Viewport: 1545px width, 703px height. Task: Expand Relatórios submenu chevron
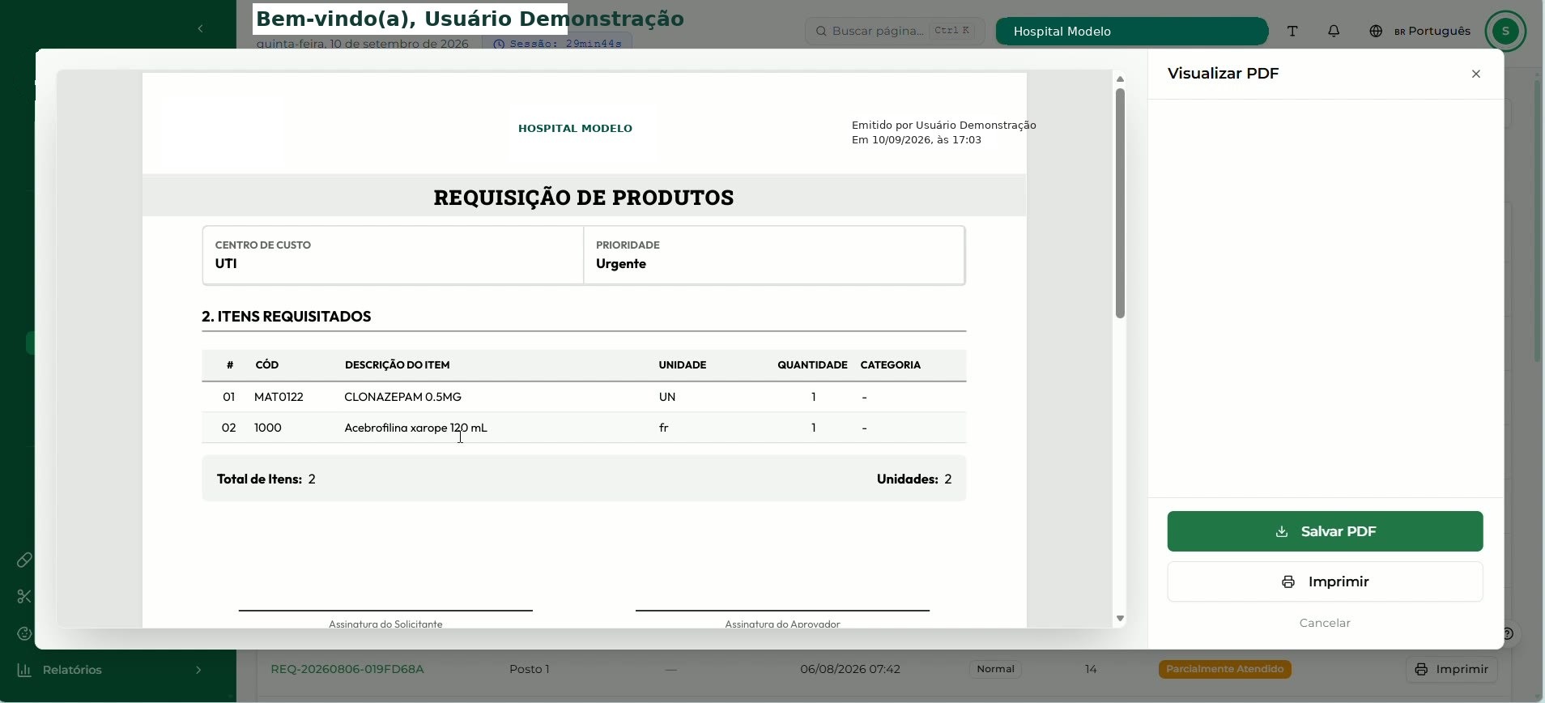click(198, 670)
